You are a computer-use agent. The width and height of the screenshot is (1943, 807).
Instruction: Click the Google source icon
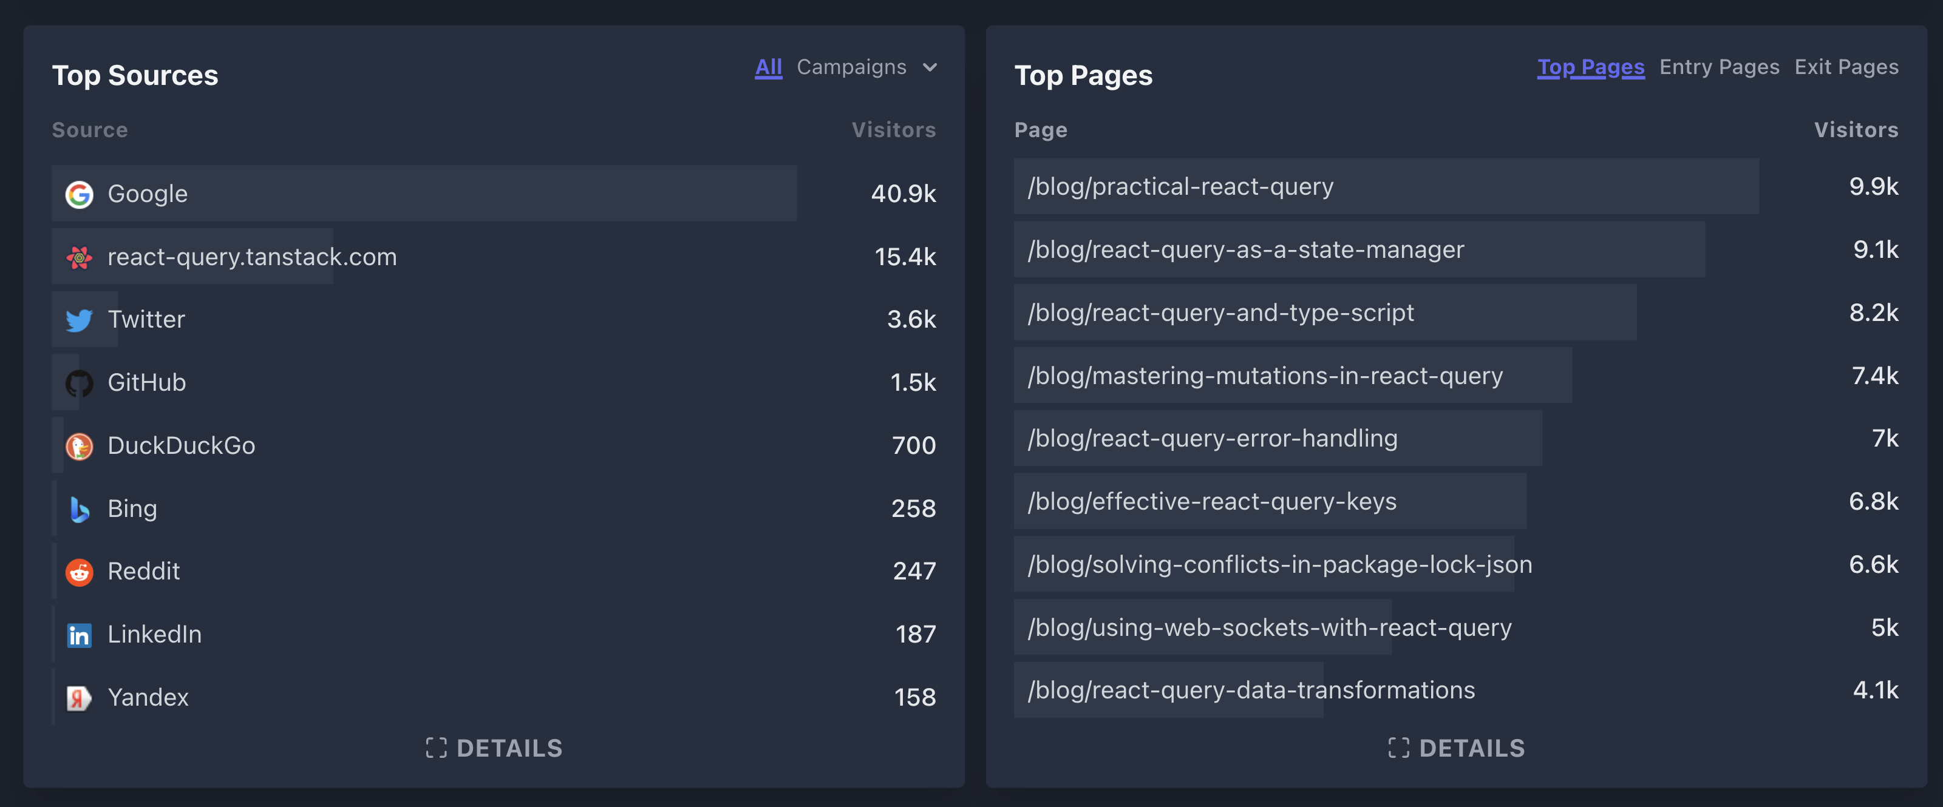pyautogui.click(x=79, y=194)
